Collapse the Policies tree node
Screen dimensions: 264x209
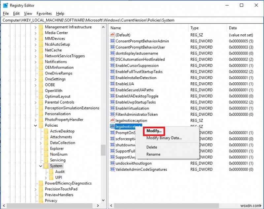pyautogui.click(x=36, y=125)
